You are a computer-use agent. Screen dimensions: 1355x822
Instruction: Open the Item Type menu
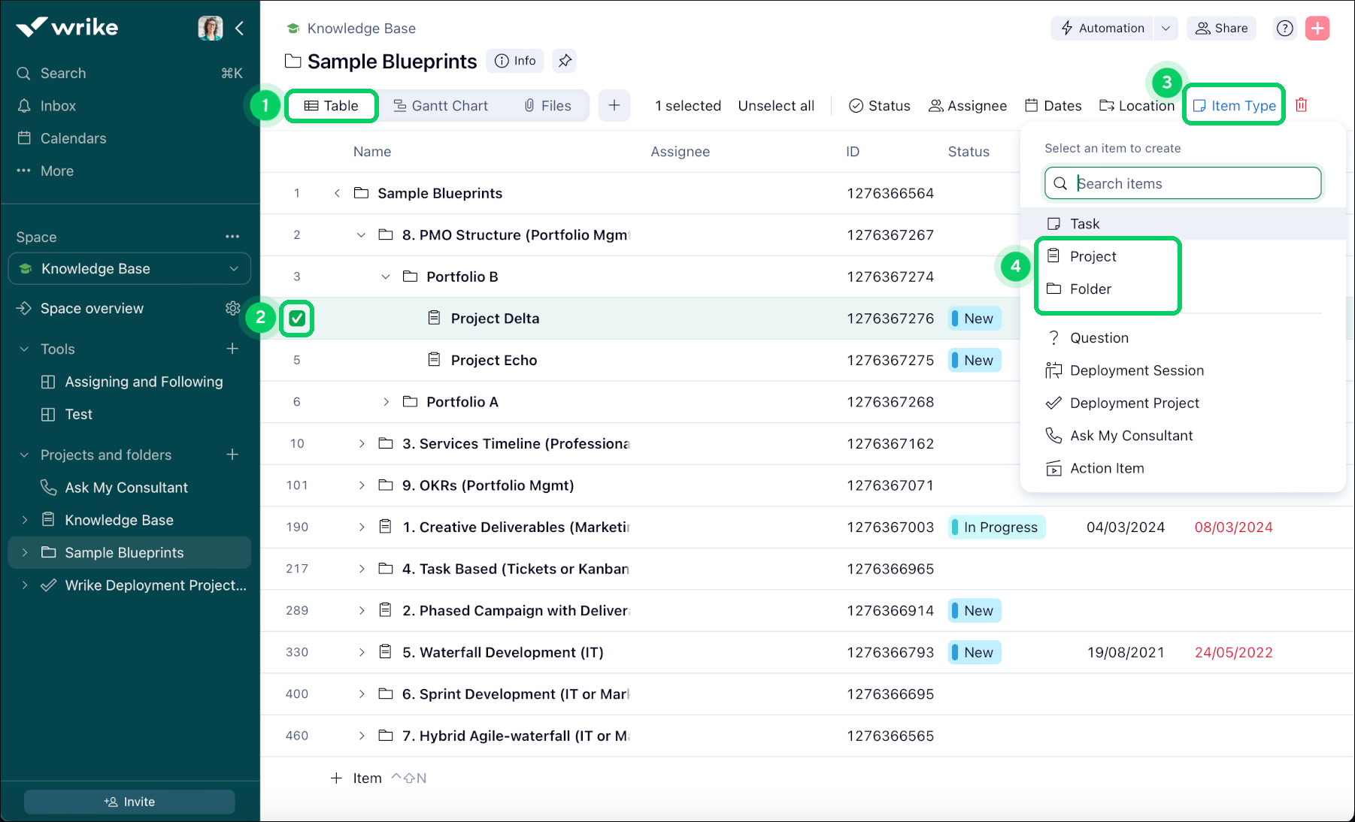(x=1234, y=106)
